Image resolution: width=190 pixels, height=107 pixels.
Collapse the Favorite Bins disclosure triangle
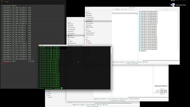coord(1,6)
